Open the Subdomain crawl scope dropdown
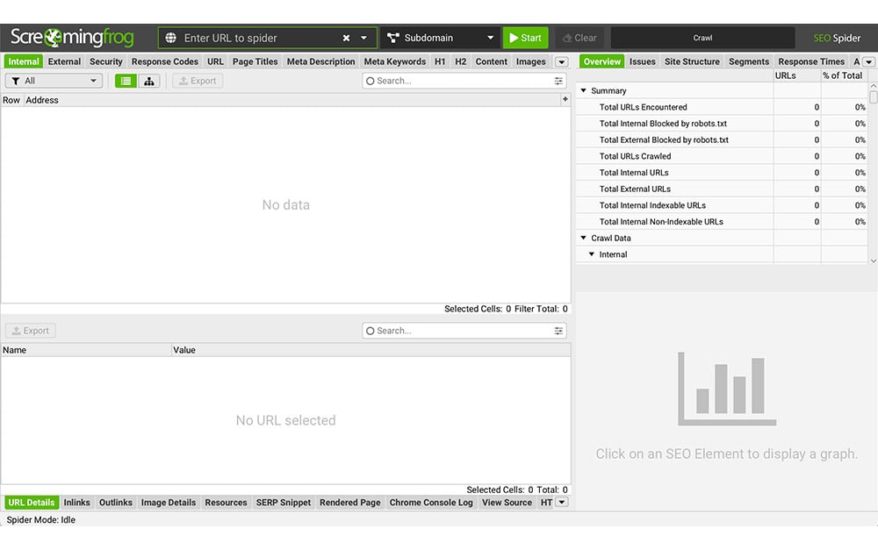Screen dimensions: 878x550 (x=441, y=37)
